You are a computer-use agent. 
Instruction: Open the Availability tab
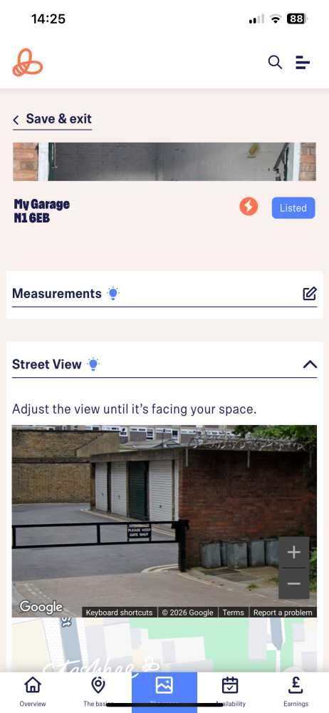coord(230,691)
